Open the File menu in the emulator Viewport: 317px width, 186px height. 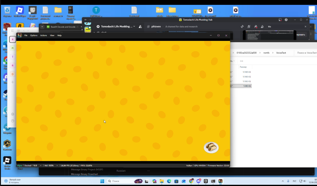pos(26,35)
